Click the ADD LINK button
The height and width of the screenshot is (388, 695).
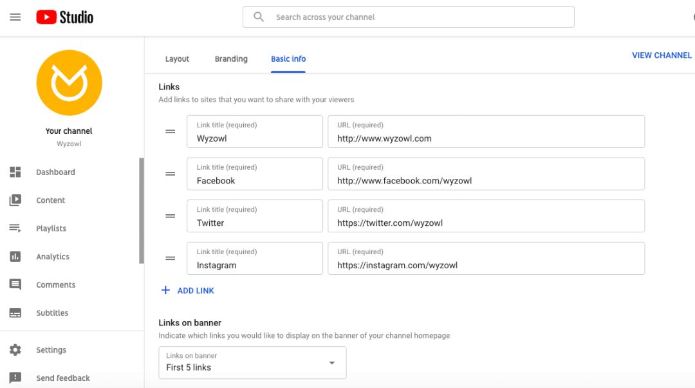187,290
